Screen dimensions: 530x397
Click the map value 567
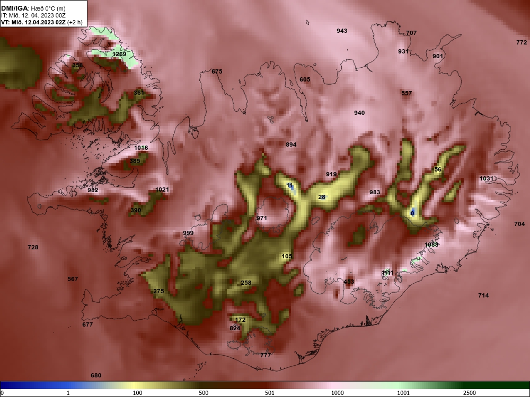tap(73, 279)
